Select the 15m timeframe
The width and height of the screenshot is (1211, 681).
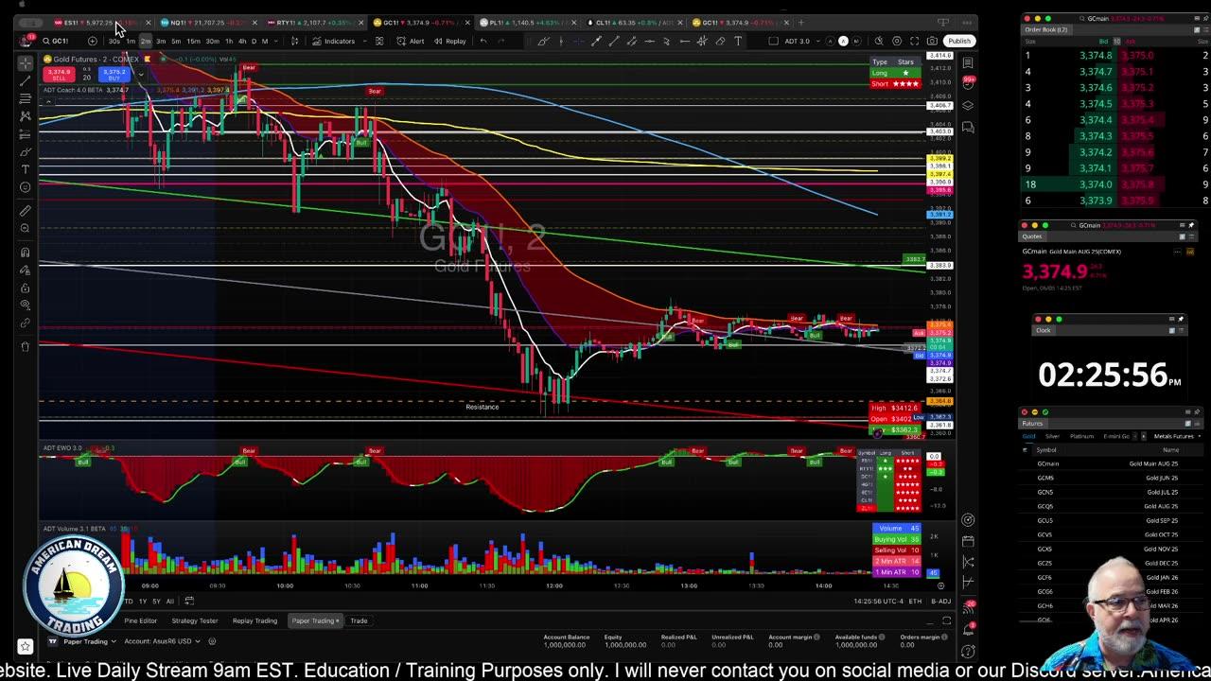[x=193, y=41]
